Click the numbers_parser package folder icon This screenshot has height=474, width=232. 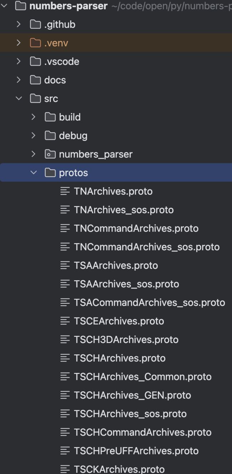[50, 154]
